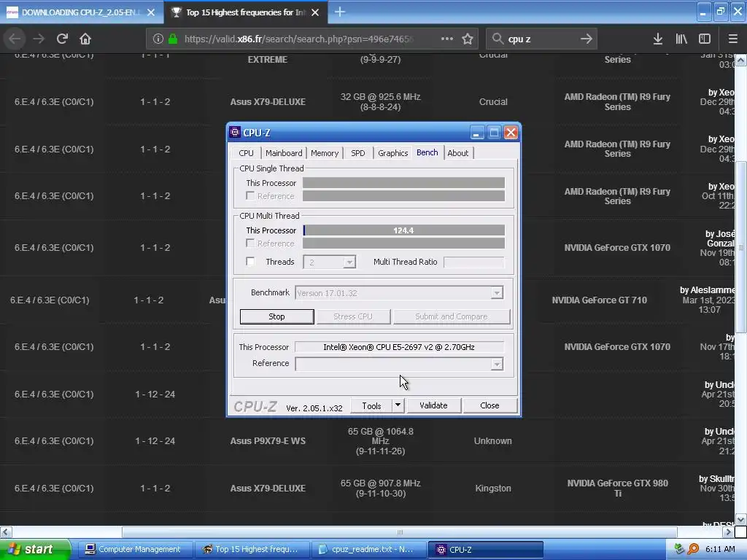Click the safely remove hardware tray icon
Screen dimensions: 747x560
[679, 549]
